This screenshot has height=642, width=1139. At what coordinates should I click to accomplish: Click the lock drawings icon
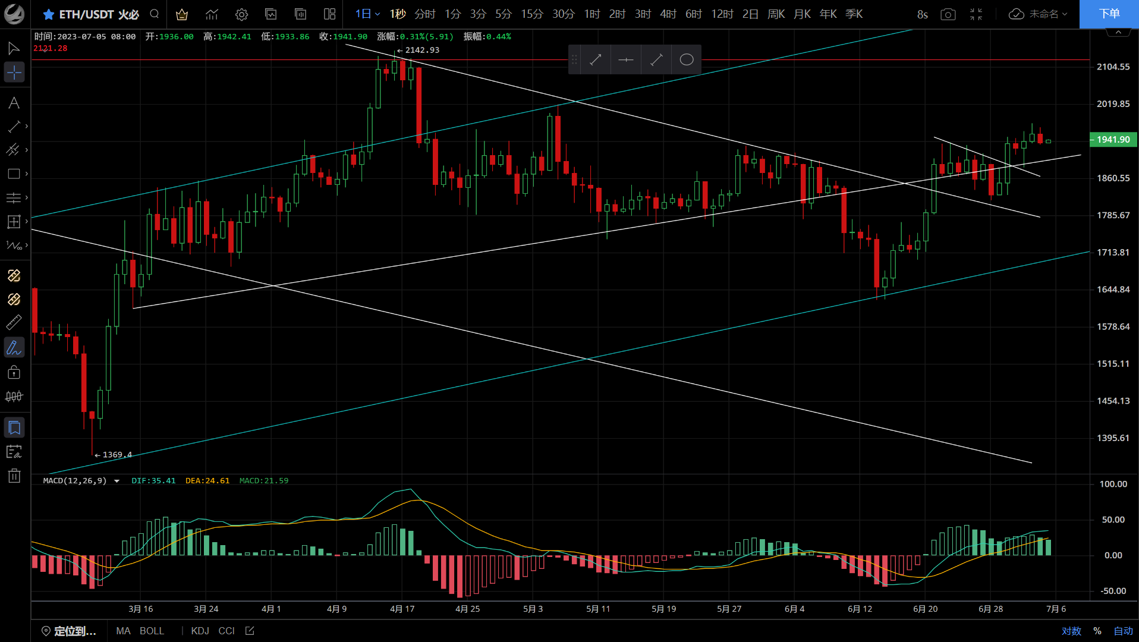coord(14,373)
